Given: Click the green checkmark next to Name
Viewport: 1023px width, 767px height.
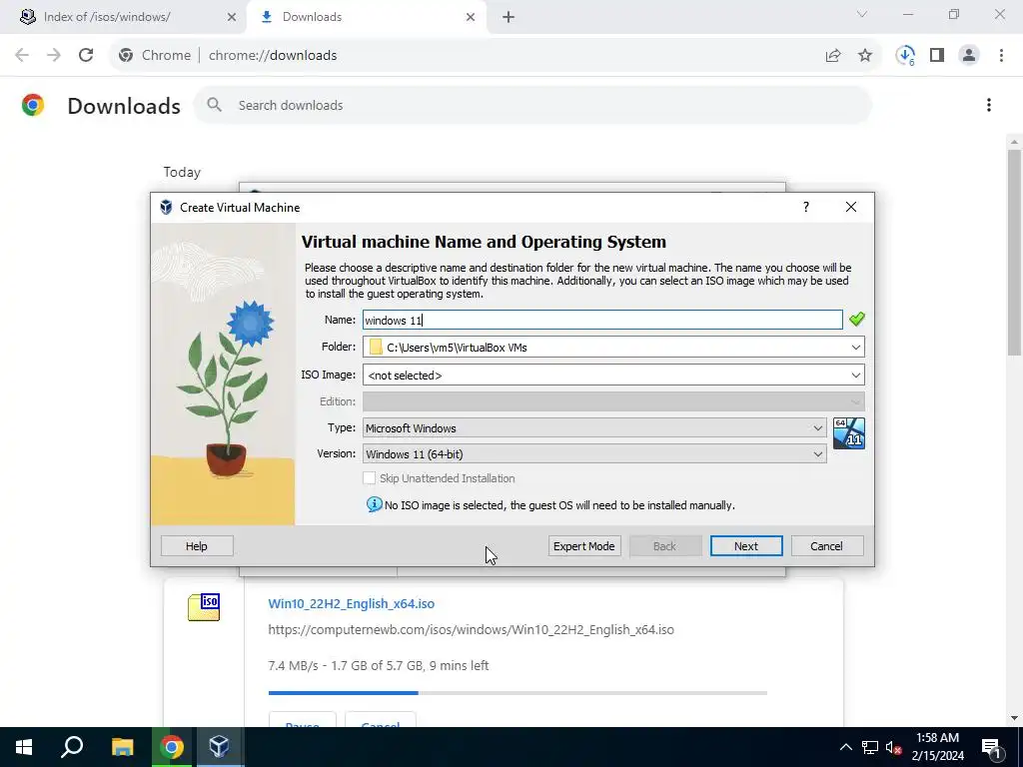Looking at the screenshot, I should pos(856,319).
